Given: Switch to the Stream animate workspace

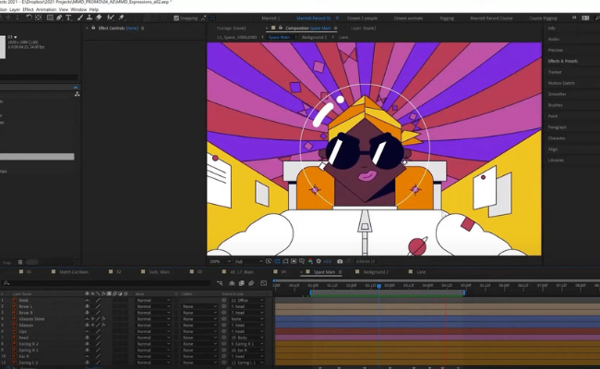Looking at the screenshot, I should [x=408, y=18].
